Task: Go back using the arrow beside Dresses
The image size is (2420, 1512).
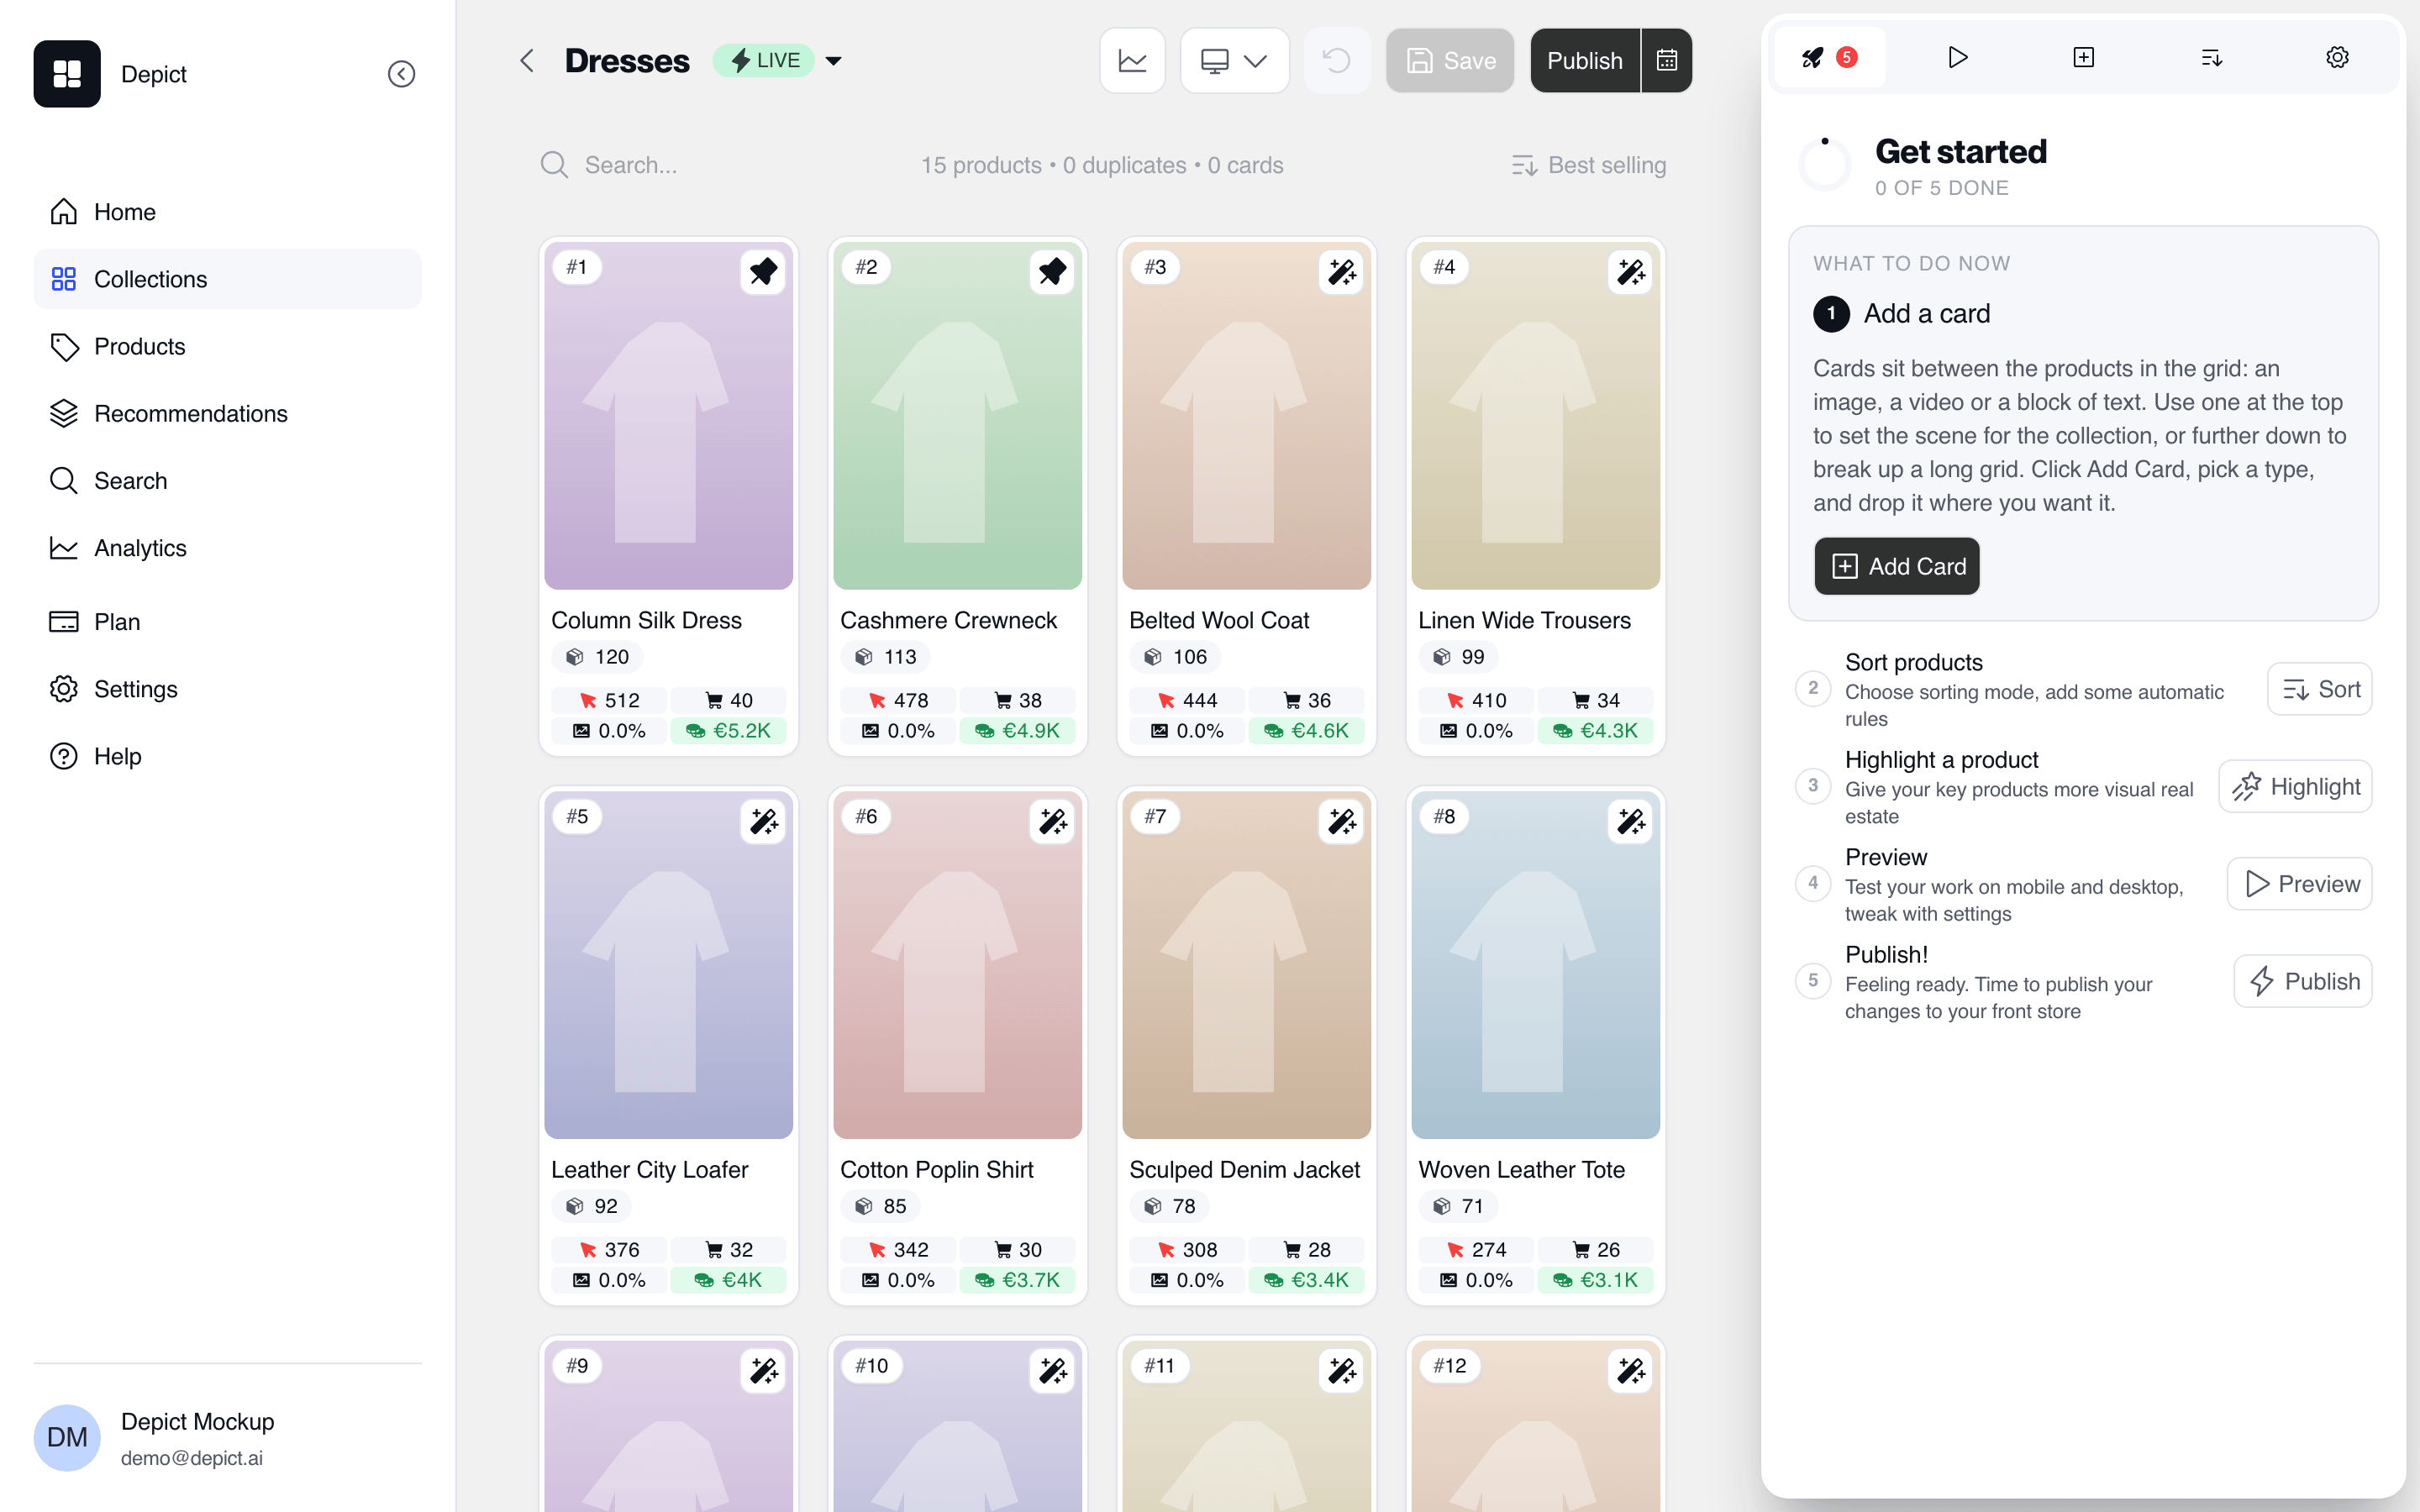Action: pos(527,61)
